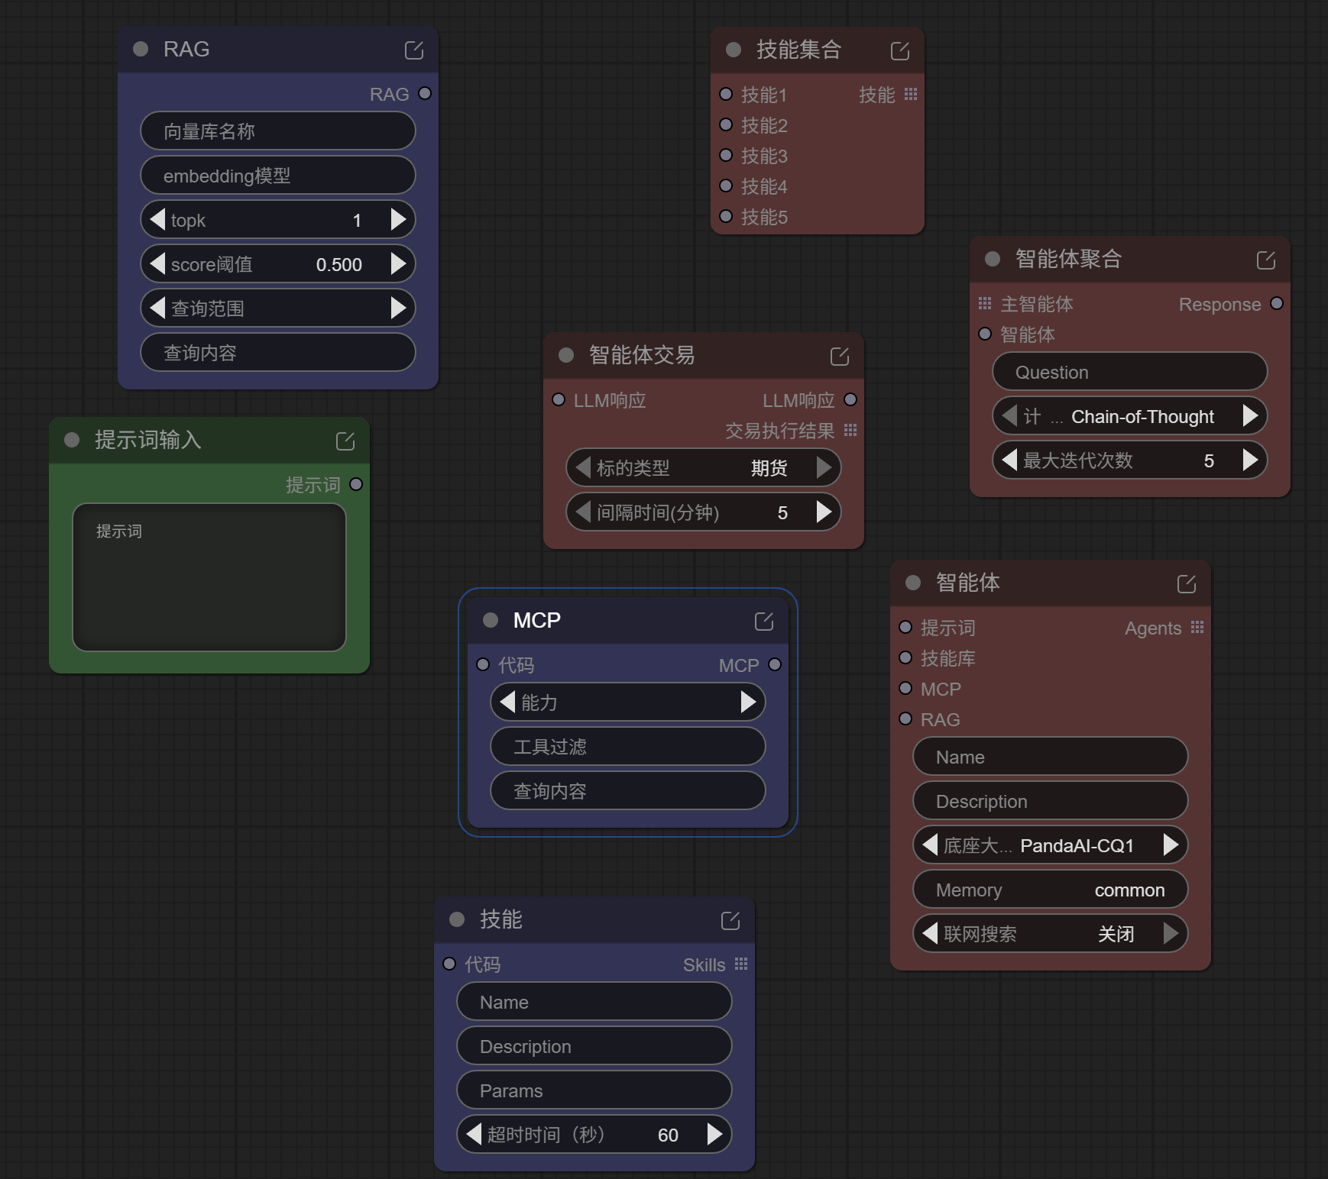
Task: Open edit icon on 技能集合 node
Action: [x=899, y=51]
